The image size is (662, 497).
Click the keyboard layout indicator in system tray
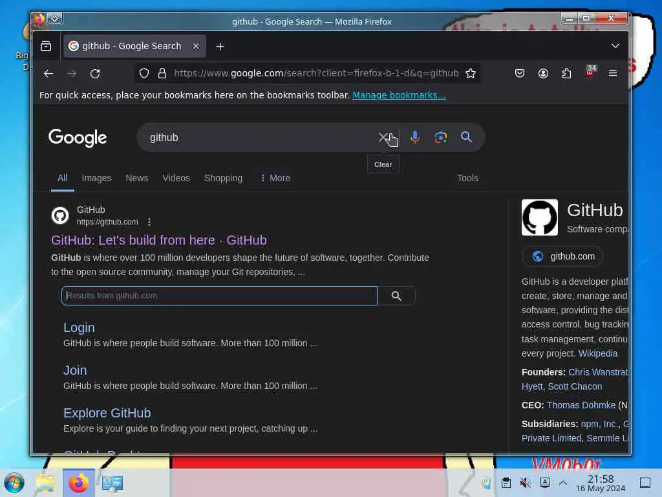click(x=545, y=483)
